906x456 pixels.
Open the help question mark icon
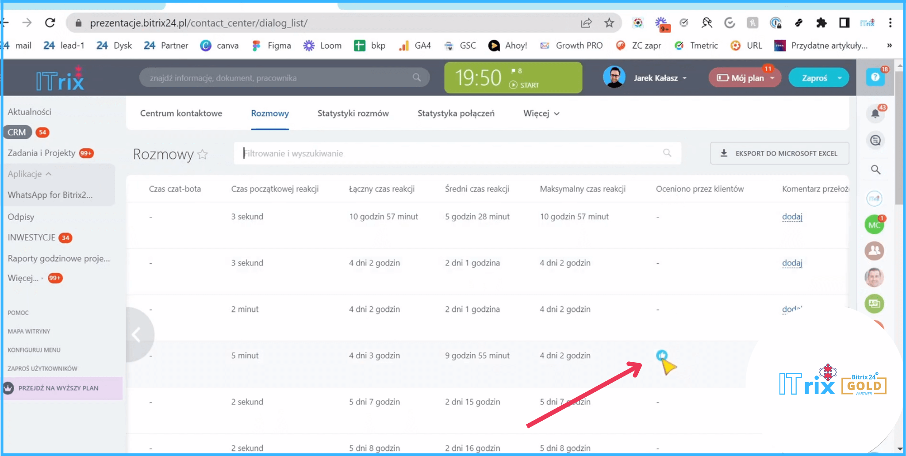[x=875, y=77]
